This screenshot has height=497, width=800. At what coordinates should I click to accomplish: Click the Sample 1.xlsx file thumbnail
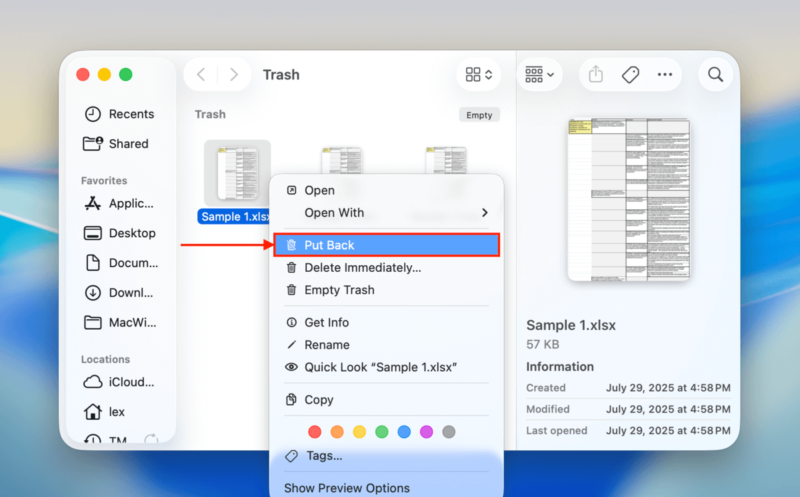click(237, 173)
